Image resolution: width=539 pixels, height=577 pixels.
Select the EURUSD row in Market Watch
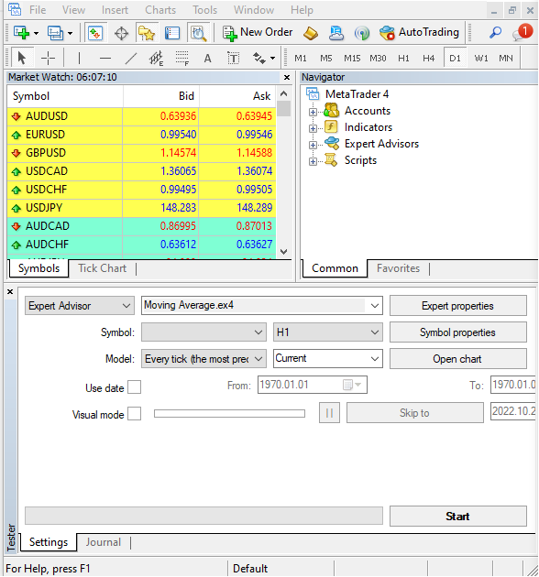pyautogui.click(x=141, y=135)
